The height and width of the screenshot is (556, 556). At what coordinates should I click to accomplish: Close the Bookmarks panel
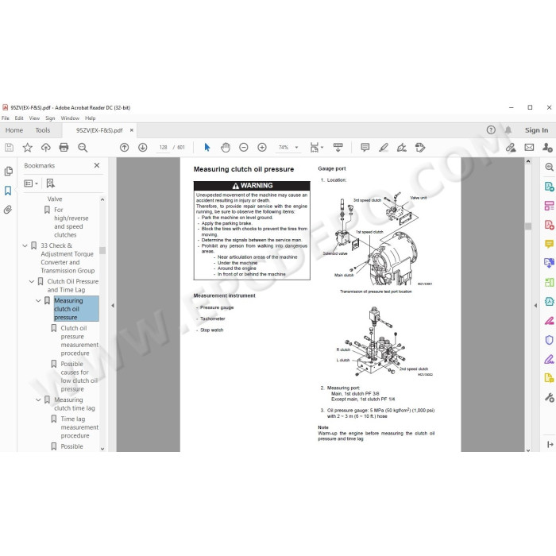(97, 165)
